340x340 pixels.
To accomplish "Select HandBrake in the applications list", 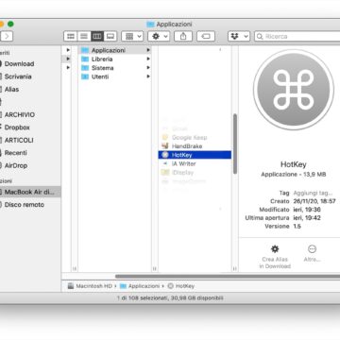I will (195, 146).
